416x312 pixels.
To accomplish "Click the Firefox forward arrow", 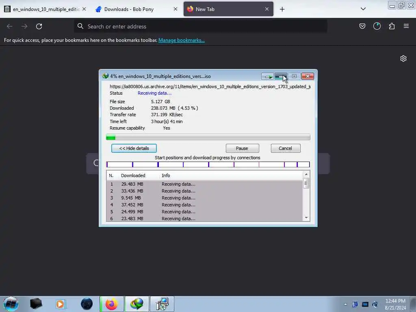I will pyautogui.click(x=24, y=26).
